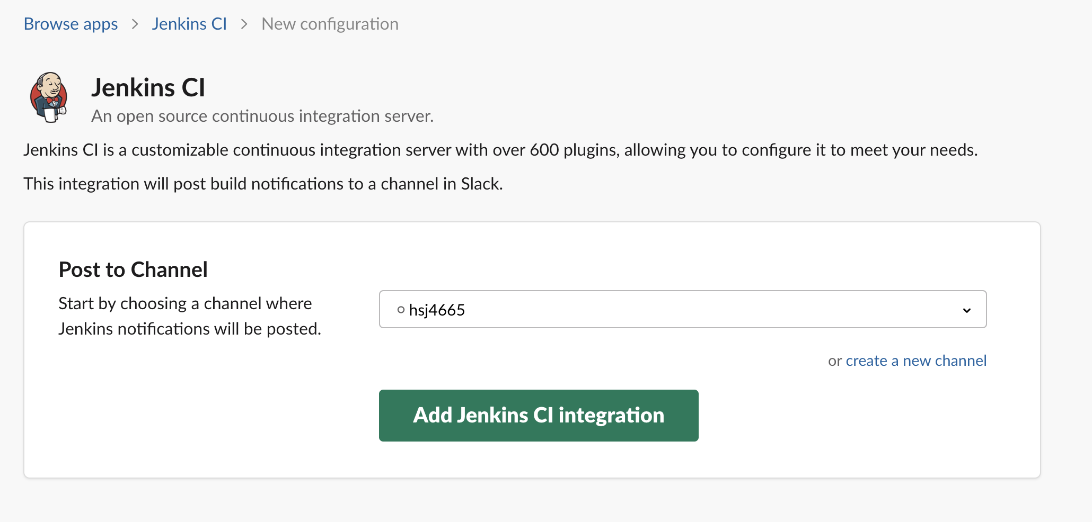Viewport: 1092px width, 522px height.
Task: Click the open source server subtitle text
Action: coord(262,116)
